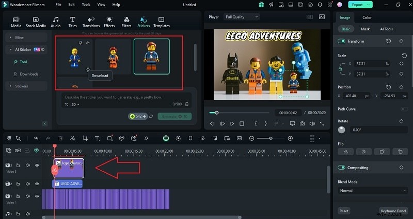The height and width of the screenshot is (219, 413).
Task: Click the text tool in timeline toolbar
Action: [97, 138]
